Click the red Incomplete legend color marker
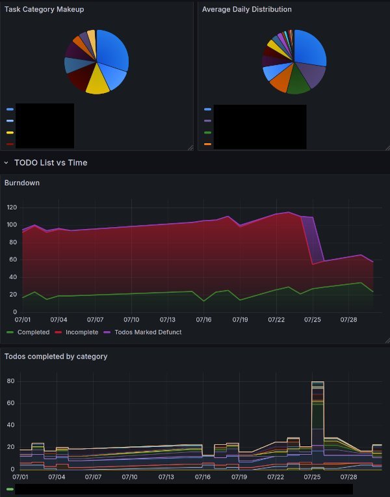 point(58,332)
